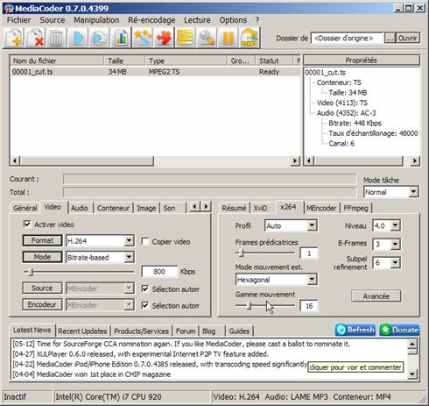Open the disabled Source MEncoder dropdown

pyautogui.click(x=129, y=288)
